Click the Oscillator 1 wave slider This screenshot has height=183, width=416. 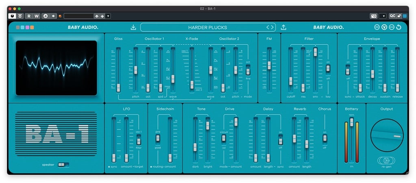point(173,79)
